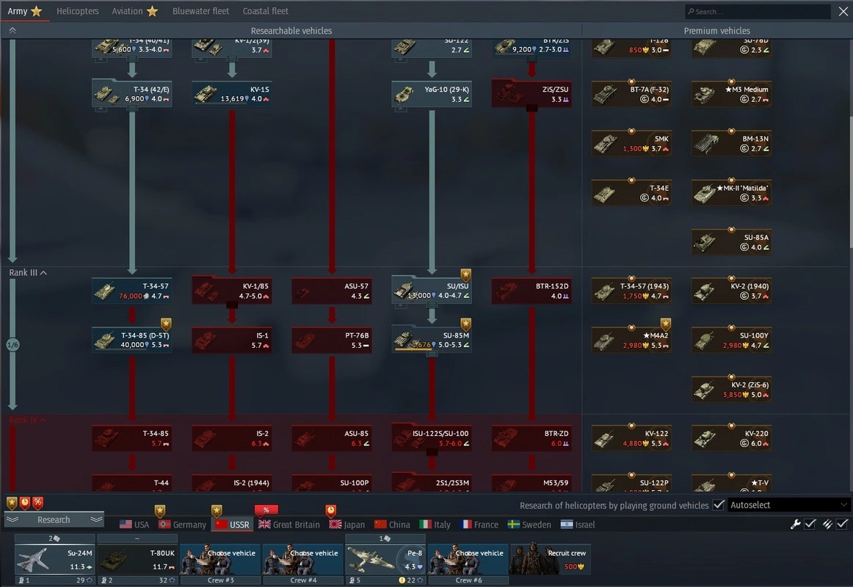Select the Germany nation flag
This screenshot has height=587, width=853.
coord(182,525)
